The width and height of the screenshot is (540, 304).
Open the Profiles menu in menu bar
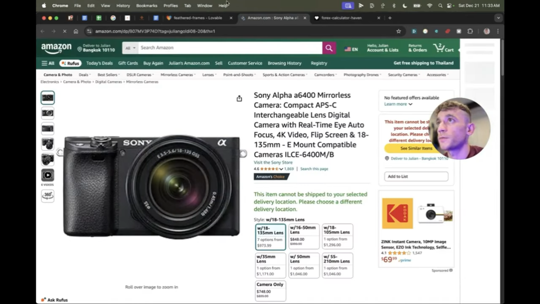pos(170,5)
